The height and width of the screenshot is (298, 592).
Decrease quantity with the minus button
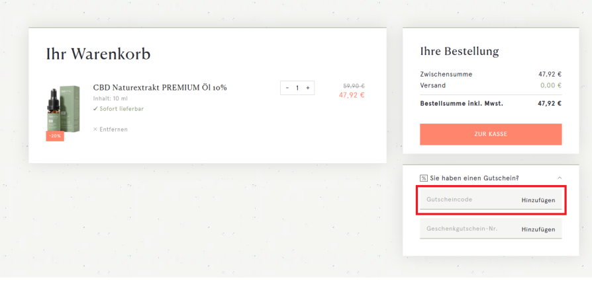pyautogui.click(x=287, y=88)
